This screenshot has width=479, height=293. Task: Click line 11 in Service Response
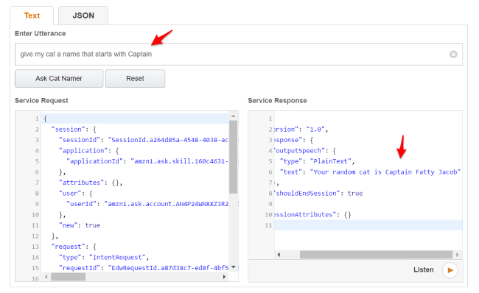click(368, 225)
